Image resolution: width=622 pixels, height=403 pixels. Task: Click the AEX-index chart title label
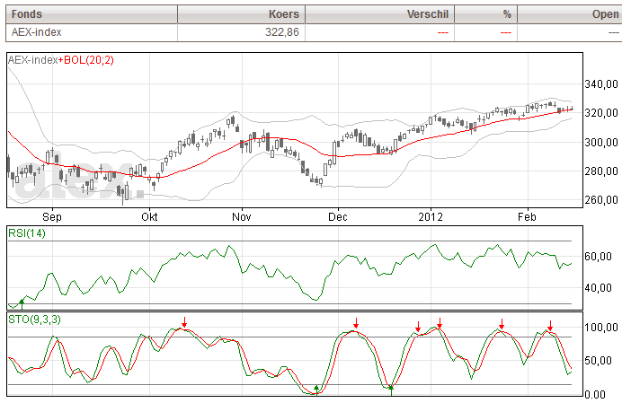pos(33,60)
